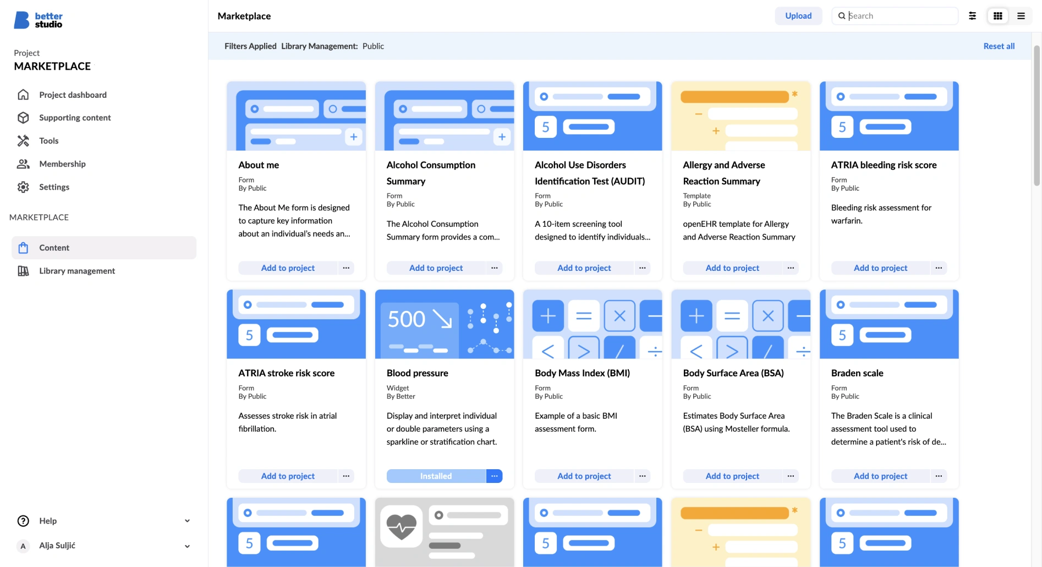Open more options for ATRIA bleeding risk score
Image resolution: width=1042 pixels, height=567 pixels.
939,268
